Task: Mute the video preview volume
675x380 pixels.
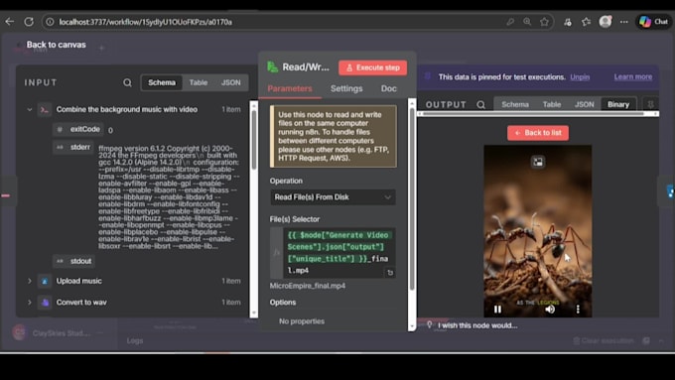Action: tap(550, 309)
